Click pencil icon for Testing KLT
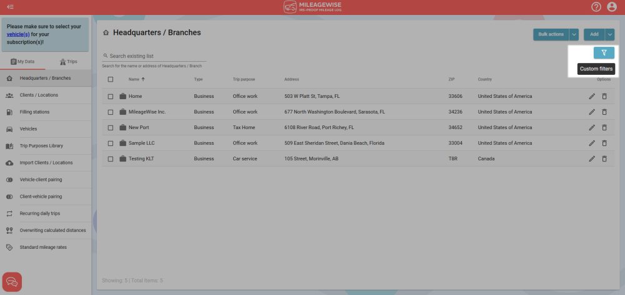 click(x=591, y=158)
